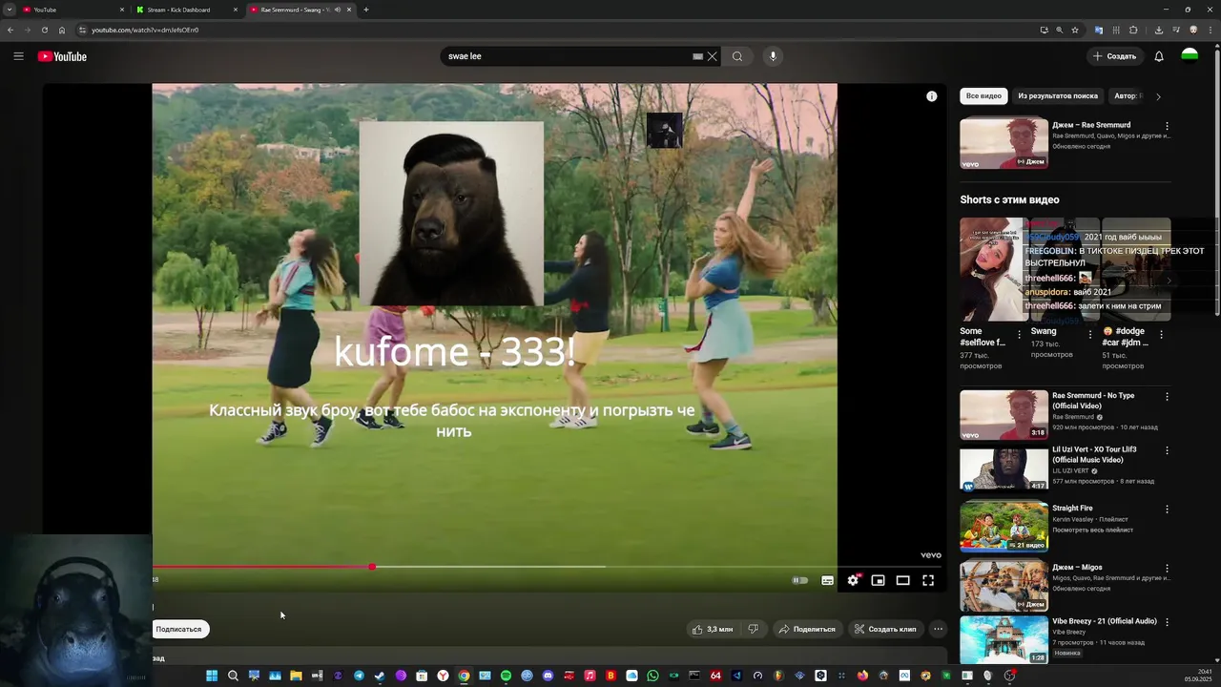Clear the search text with X icon
This screenshot has height=687, width=1221.
point(712,56)
